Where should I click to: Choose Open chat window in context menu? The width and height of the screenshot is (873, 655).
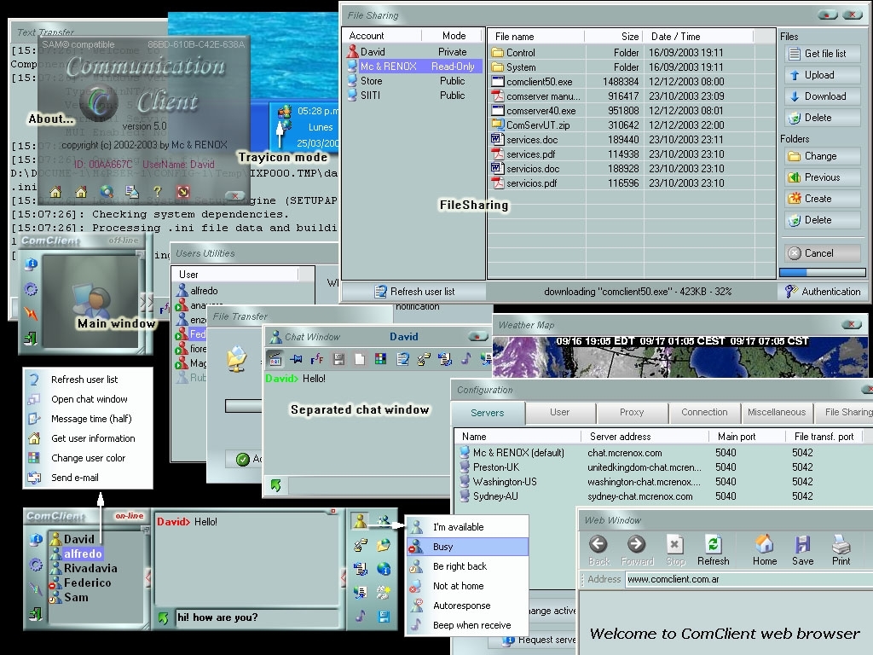(x=88, y=399)
